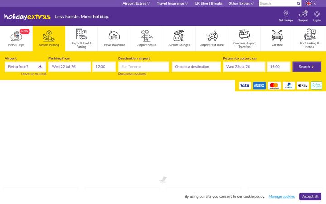Click the Accept all cookies button
Screen dimensions: 326x204
tap(310, 196)
